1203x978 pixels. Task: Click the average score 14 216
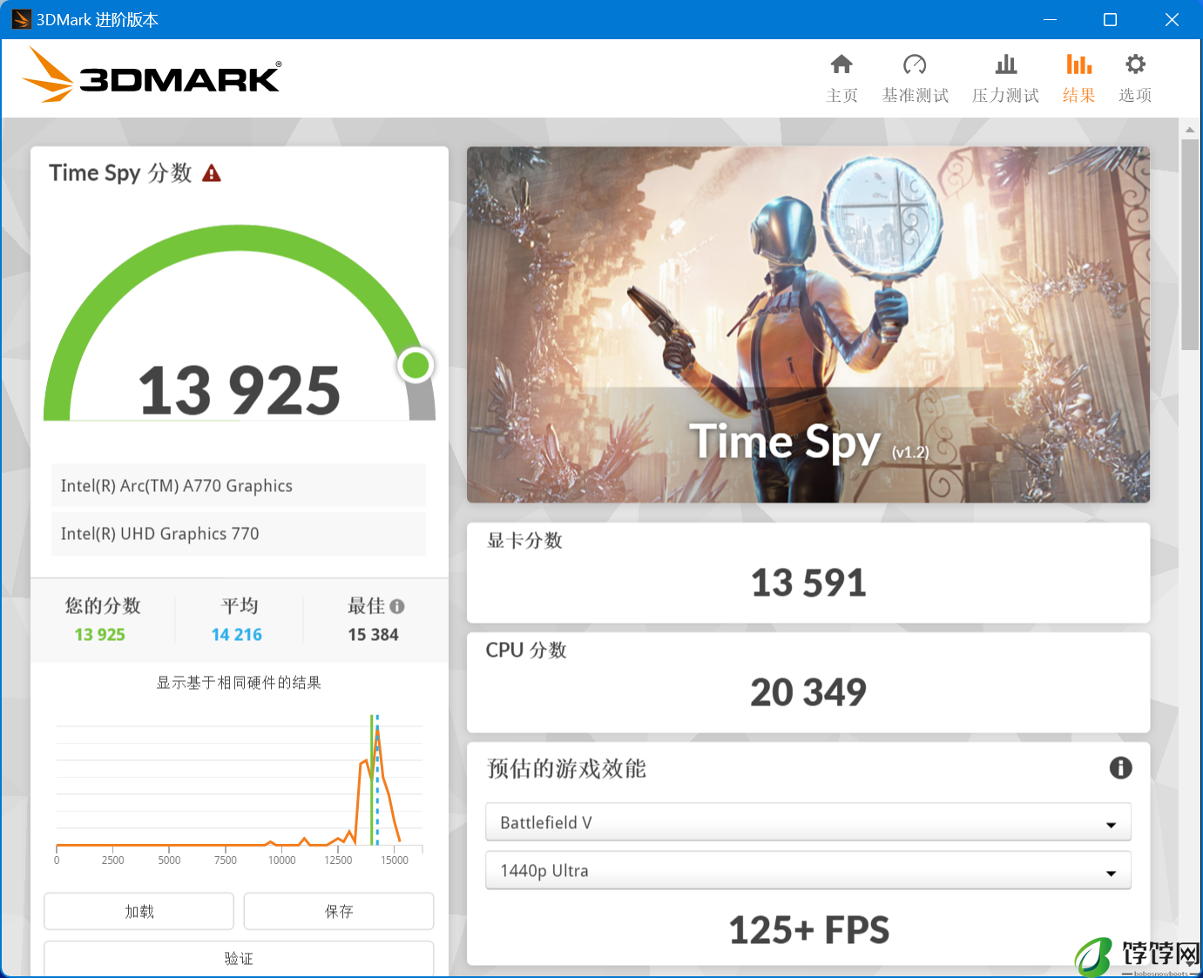[x=237, y=635]
